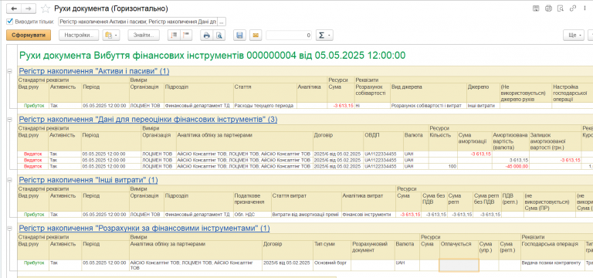Copy the link using the chain icon at top right
The height and width of the screenshot is (278, 593).
coord(574,8)
